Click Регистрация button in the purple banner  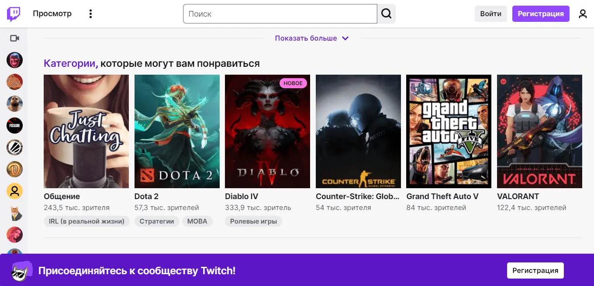[535, 270]
